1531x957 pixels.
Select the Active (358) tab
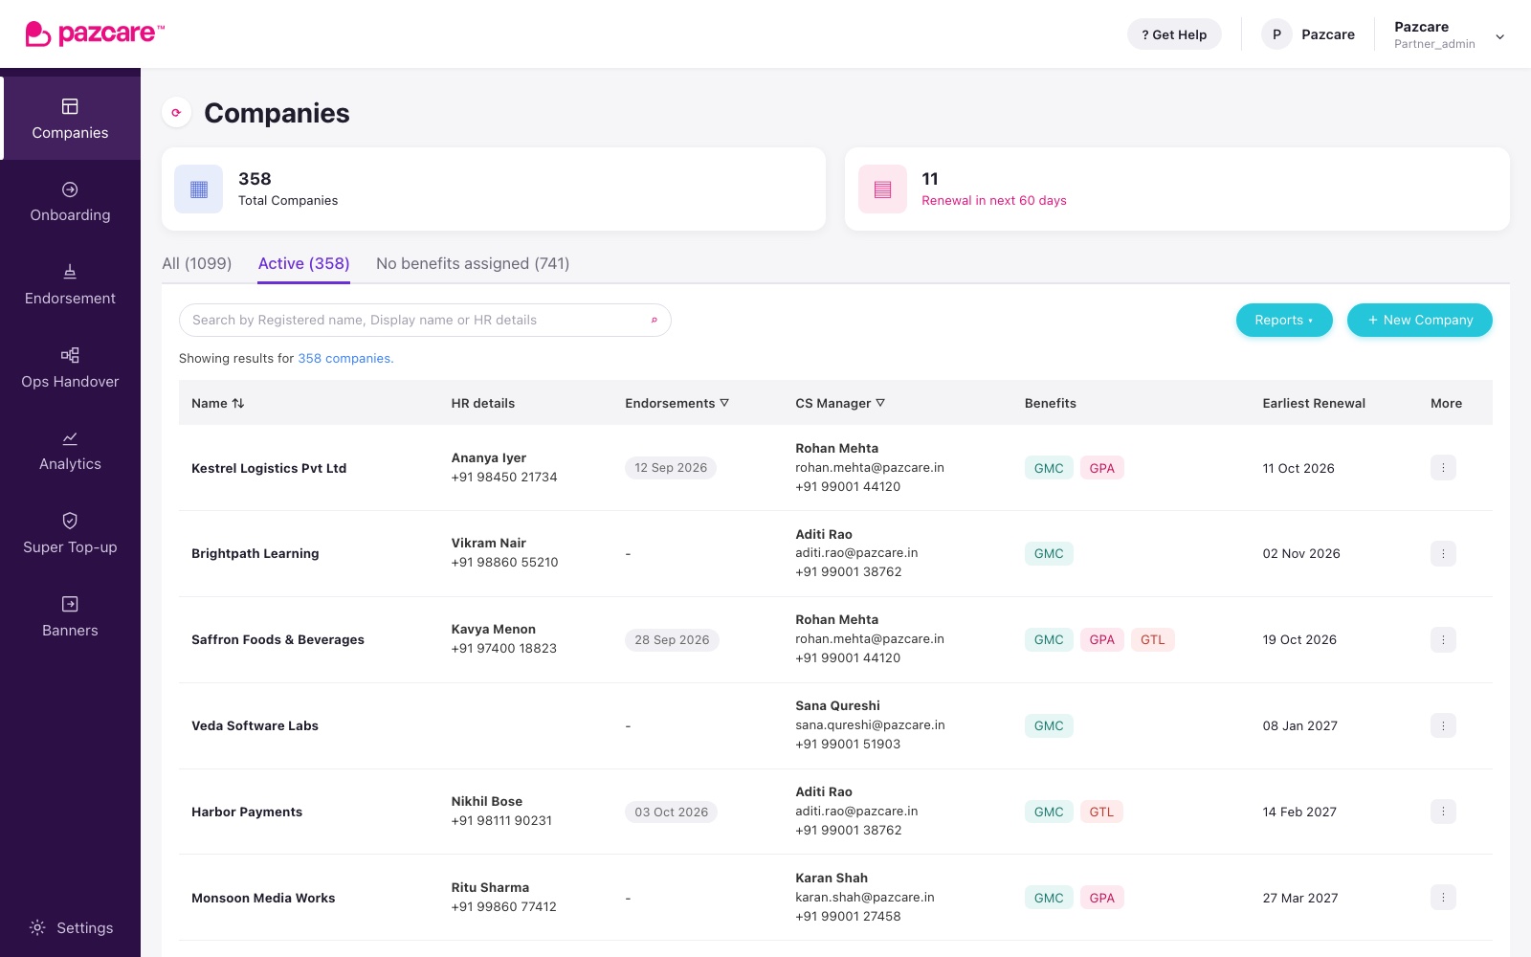304,263
